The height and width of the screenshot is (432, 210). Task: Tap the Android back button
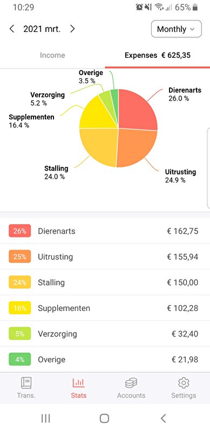pyautogui.click(x=163, y=418)
